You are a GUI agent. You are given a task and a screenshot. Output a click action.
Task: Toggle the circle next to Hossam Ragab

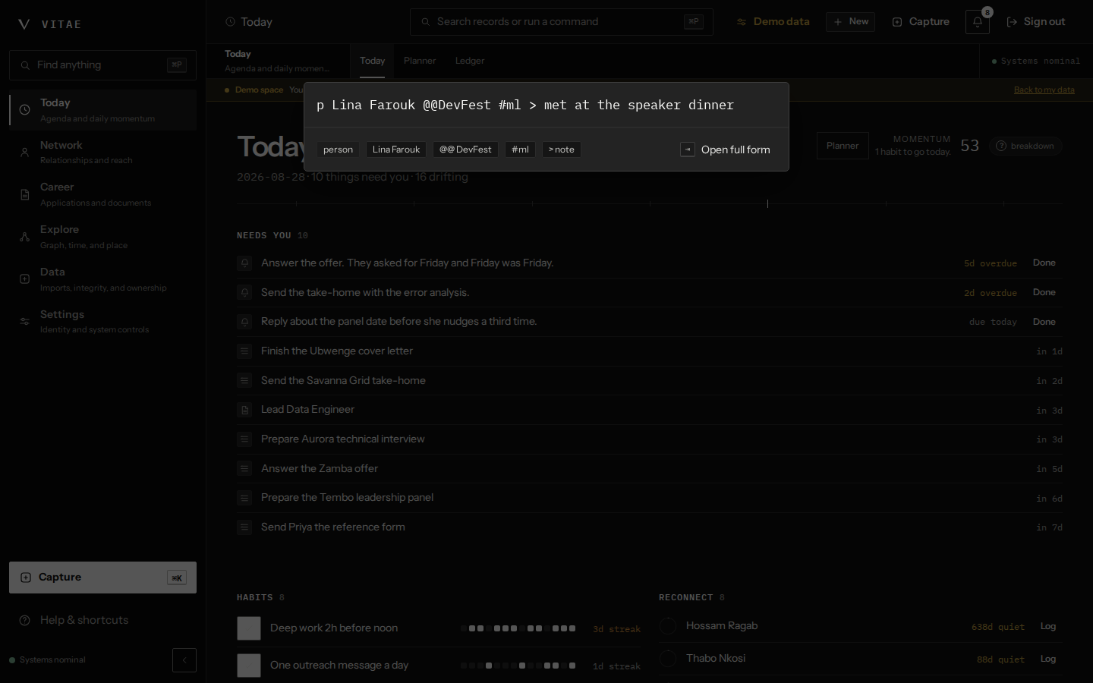[668, 626]
